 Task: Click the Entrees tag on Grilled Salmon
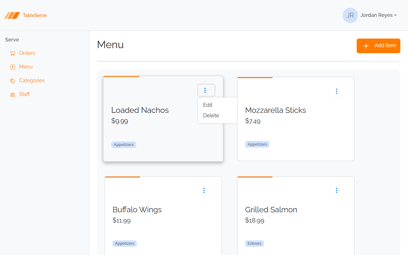click(254, 244)
